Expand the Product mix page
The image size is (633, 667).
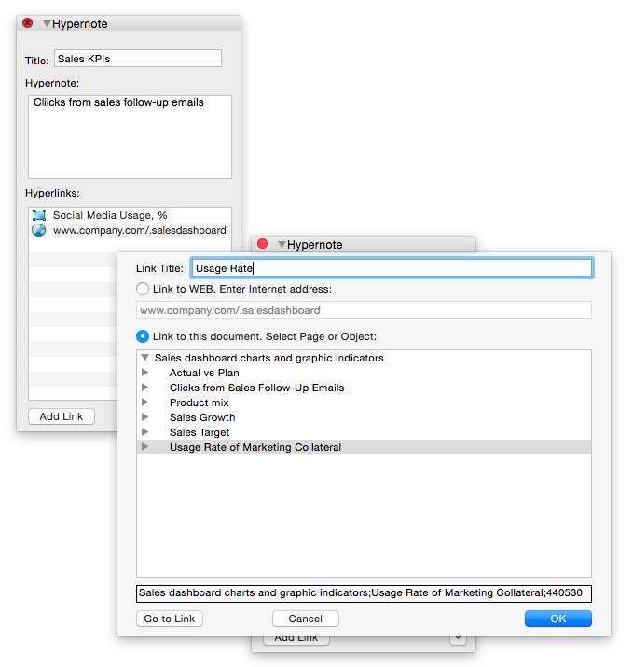[x=145, y=402]
